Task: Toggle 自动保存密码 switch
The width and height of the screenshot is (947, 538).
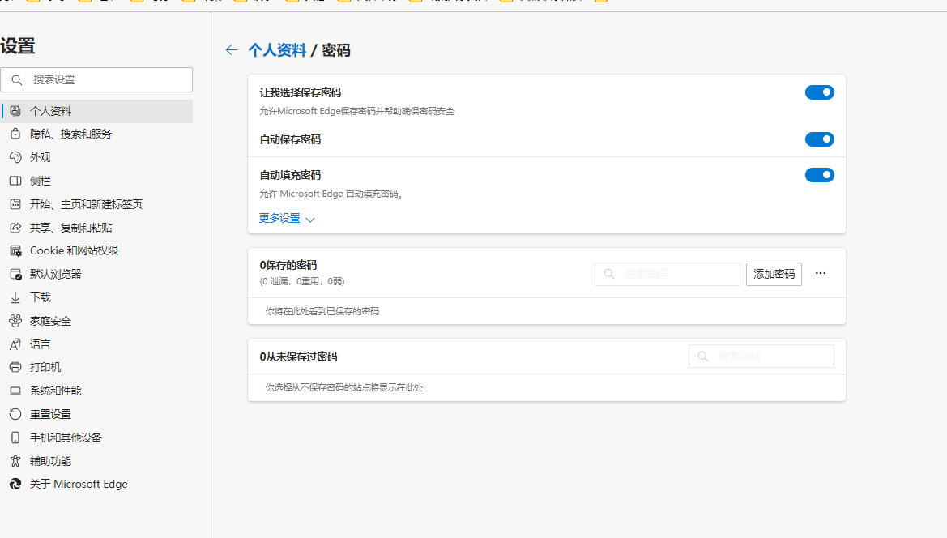Action: tap(820, 139)
